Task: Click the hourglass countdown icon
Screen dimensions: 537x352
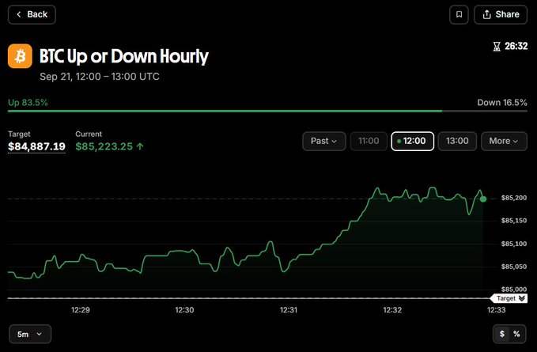Action: tap(497, 46)
